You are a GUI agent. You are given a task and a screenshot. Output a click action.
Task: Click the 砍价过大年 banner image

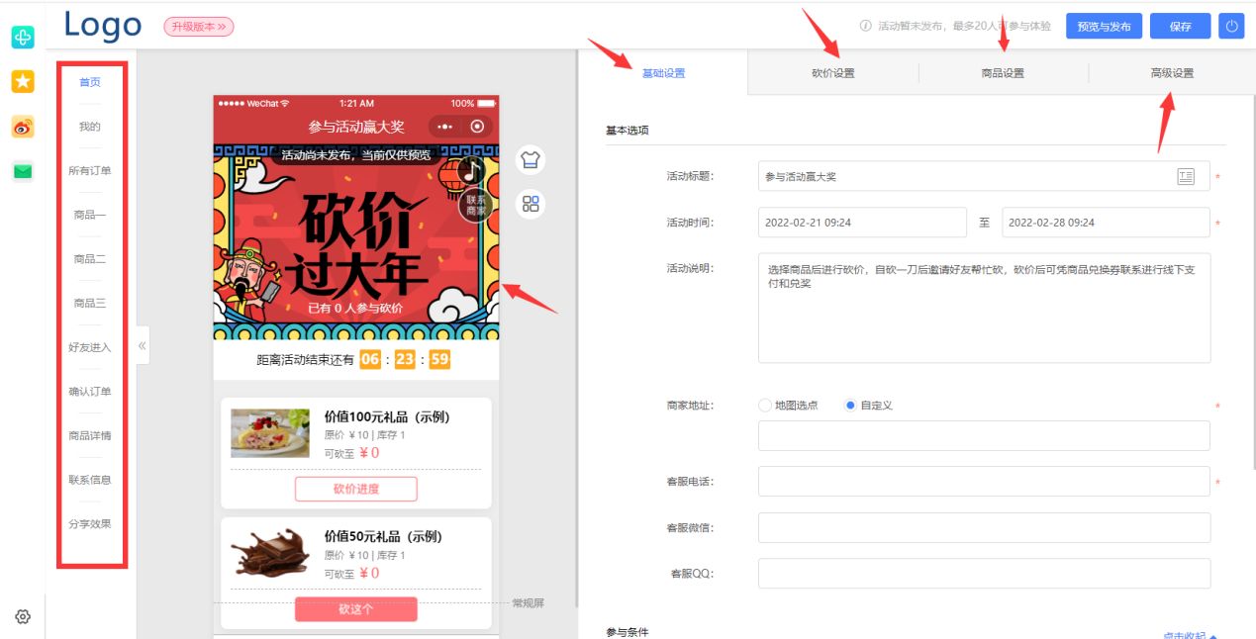pos(356,242)
